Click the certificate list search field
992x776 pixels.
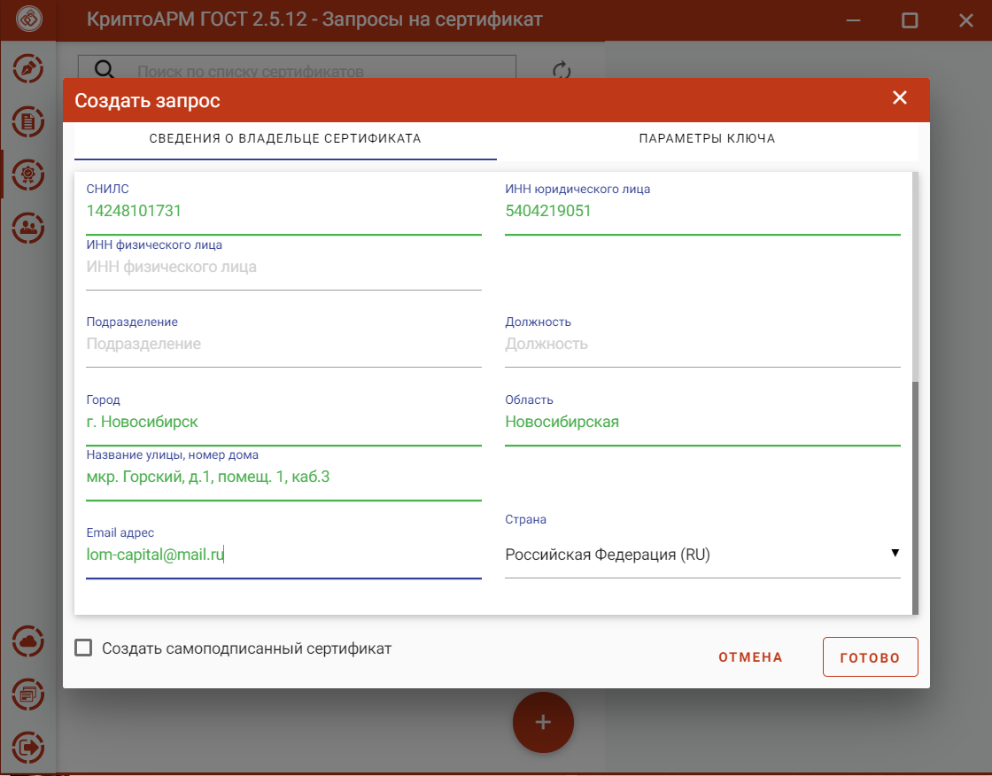click(x=298, y=68)
